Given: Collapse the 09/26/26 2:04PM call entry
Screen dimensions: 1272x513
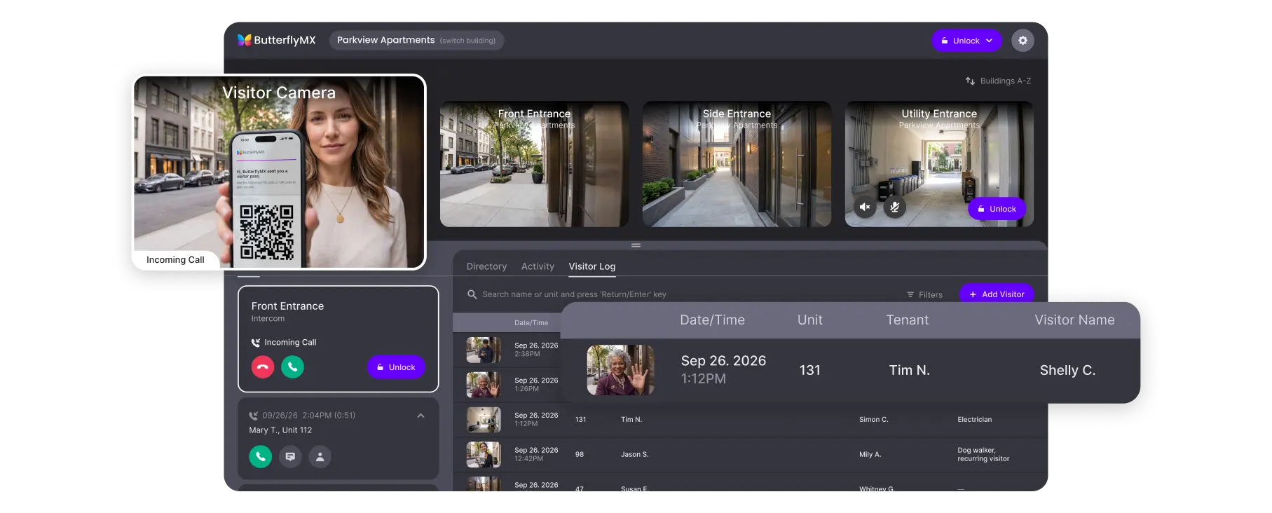Looking at the screenshot, I should point(420,416).
